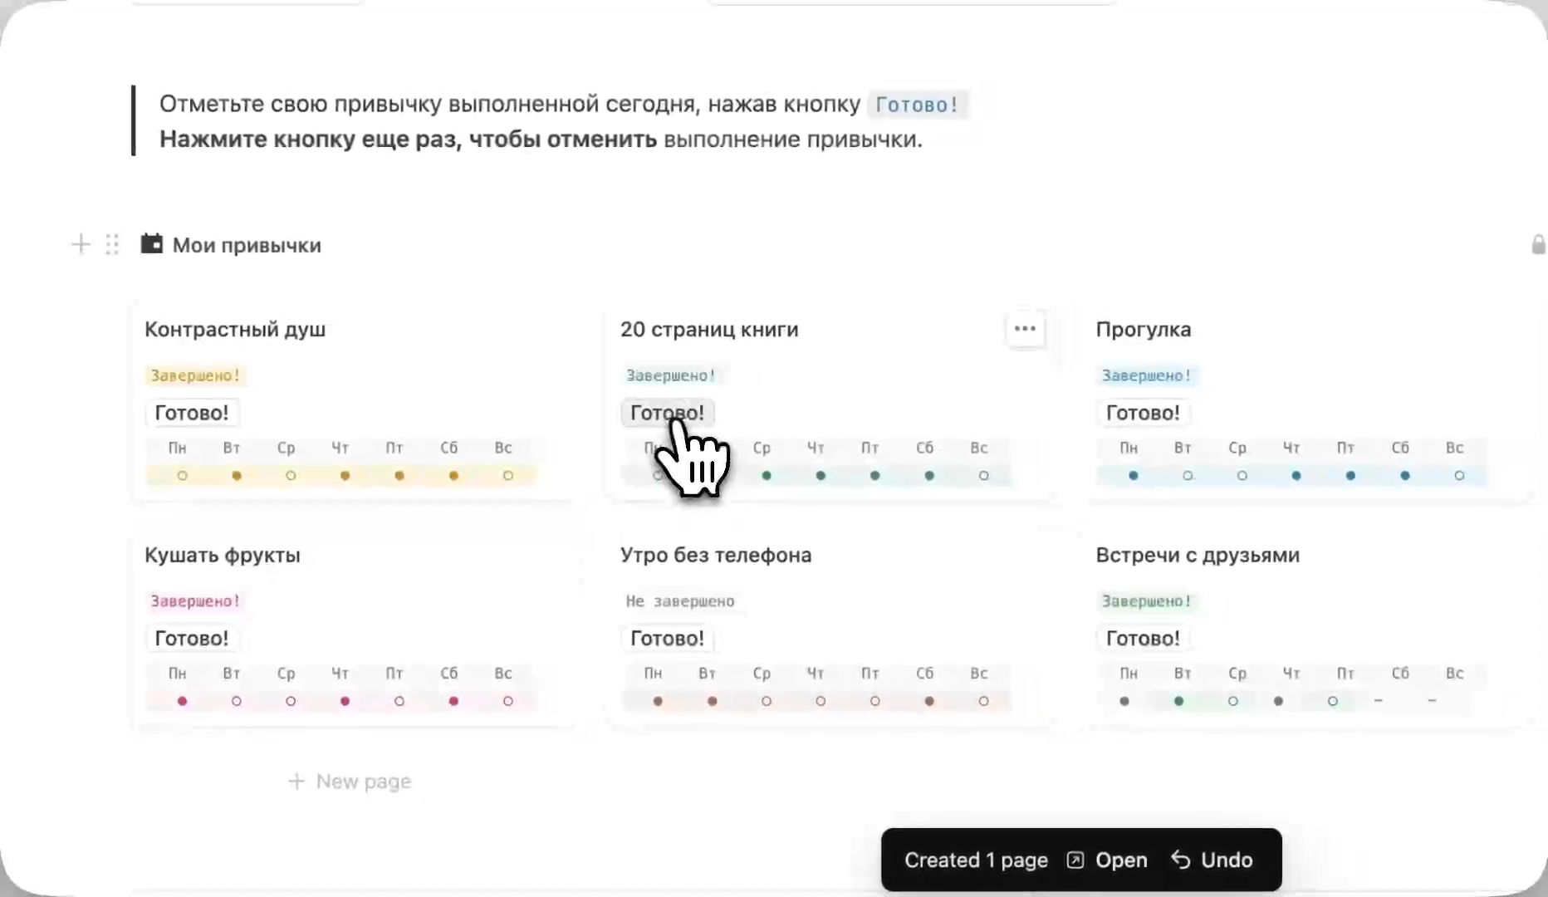
Task: Toggle Готово! for Кушать фрукты habit
Action: coord(191,638)
